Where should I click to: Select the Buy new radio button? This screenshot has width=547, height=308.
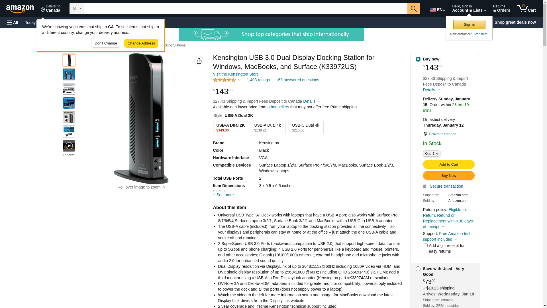(418, 59)
